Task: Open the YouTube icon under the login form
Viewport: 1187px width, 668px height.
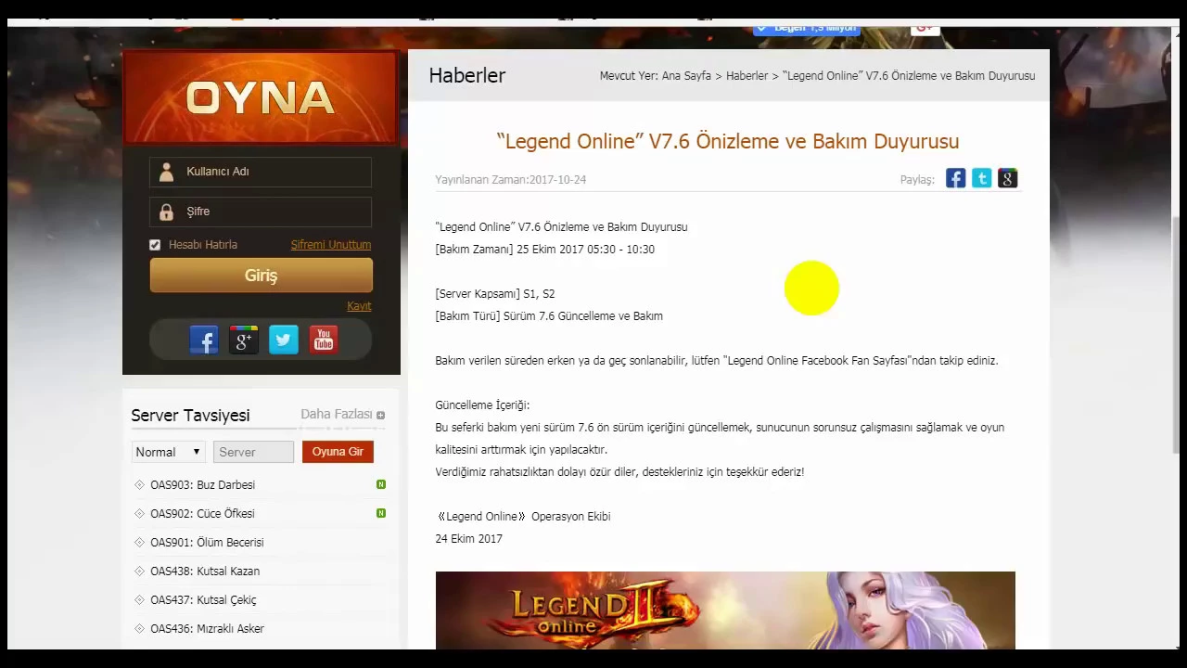Action: (323, 340)
